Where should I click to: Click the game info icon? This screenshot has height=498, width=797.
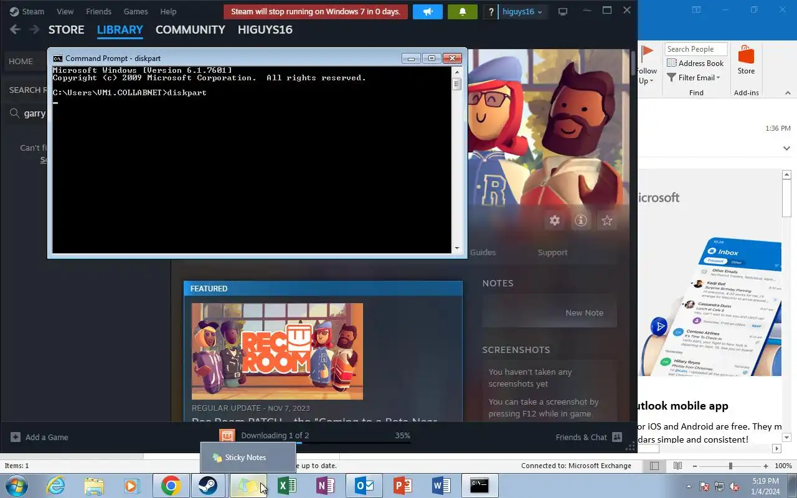pyautogui.click(x=580, y=220)
